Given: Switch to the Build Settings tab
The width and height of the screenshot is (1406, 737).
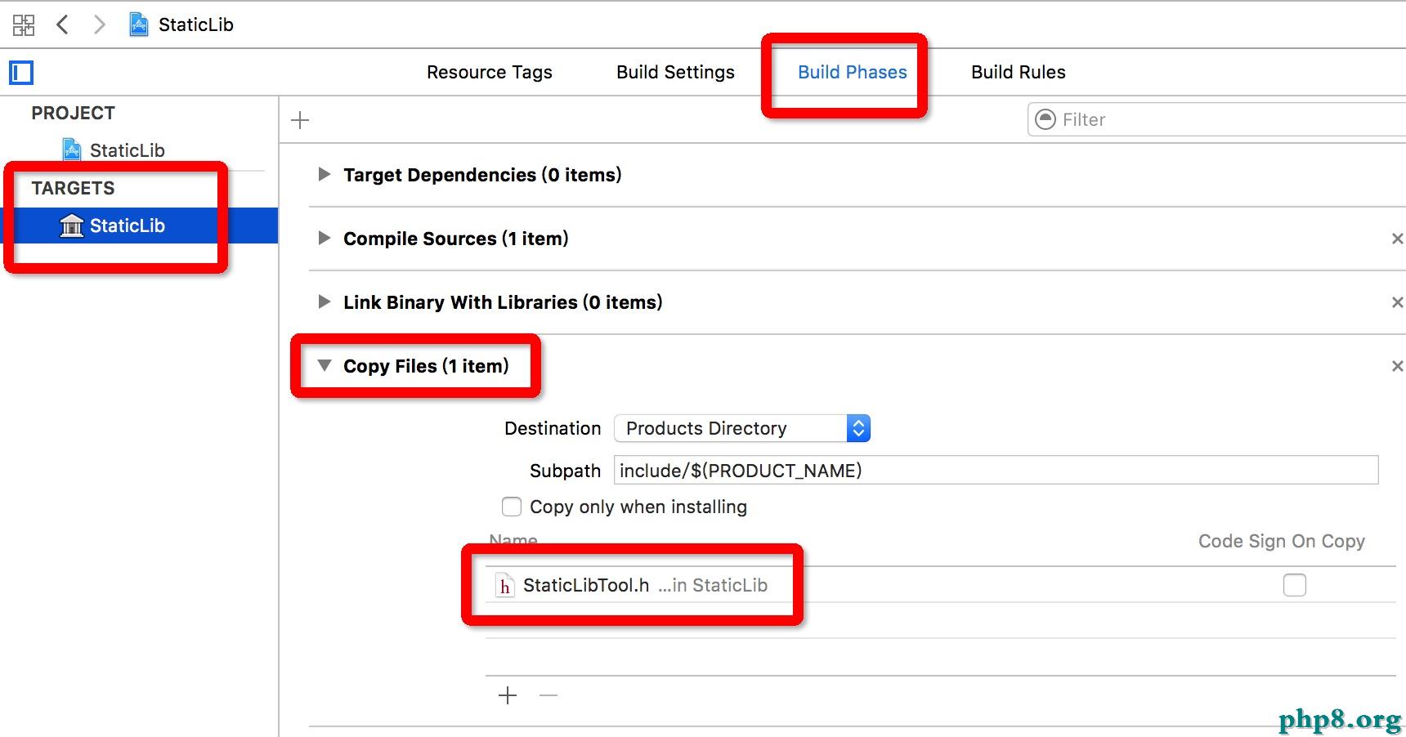Looking at the screenshot, I should tap(675, 72).
